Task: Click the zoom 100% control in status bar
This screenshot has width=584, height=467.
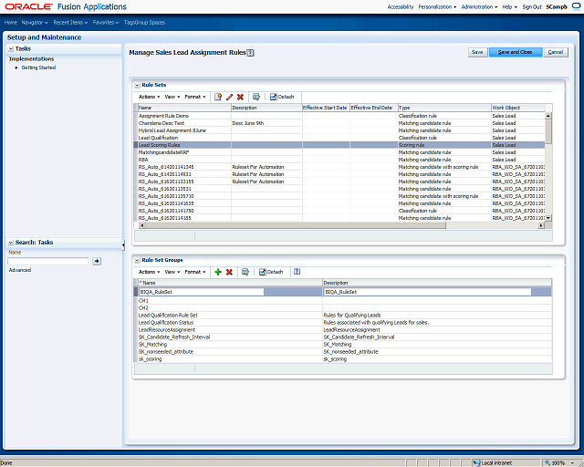Action: point(558,463)
